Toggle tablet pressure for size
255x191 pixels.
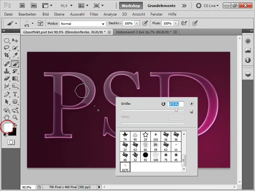pyautogui.click(x=195, y=23)
